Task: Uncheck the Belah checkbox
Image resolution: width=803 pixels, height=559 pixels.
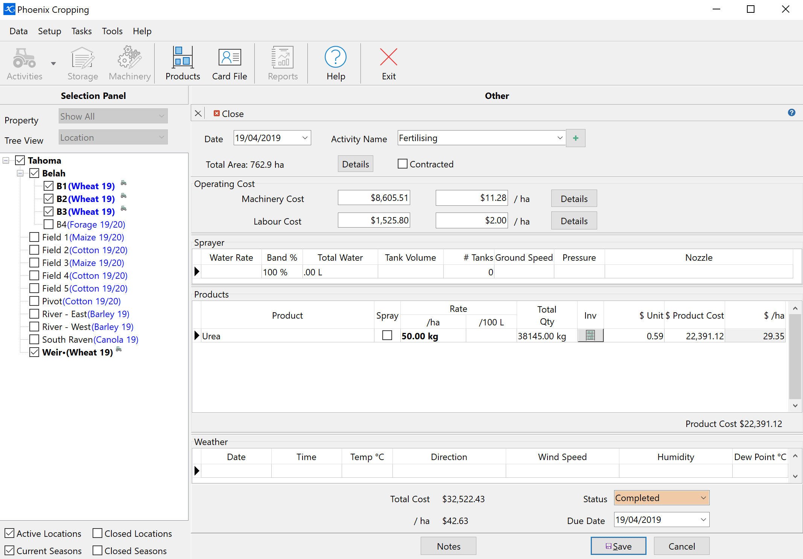Action: (x=34, y=173)
